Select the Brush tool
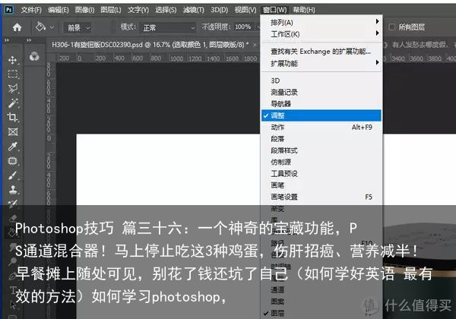 (13, 175)
